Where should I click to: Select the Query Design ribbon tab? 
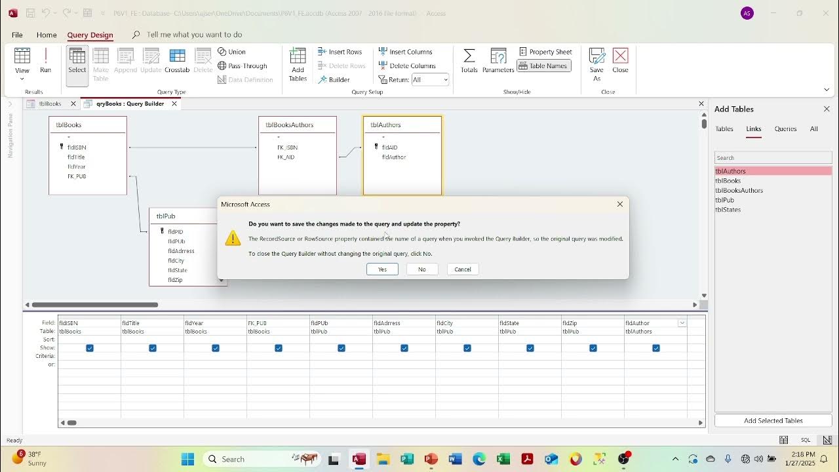90,35
